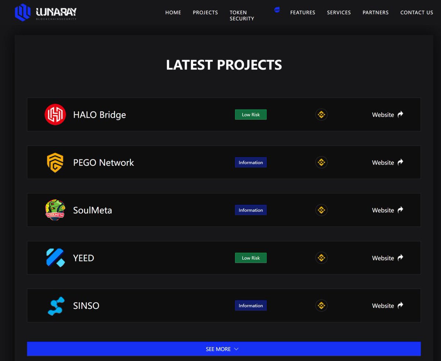Click the BNB chain icon in SINSO row

point(321,305)
